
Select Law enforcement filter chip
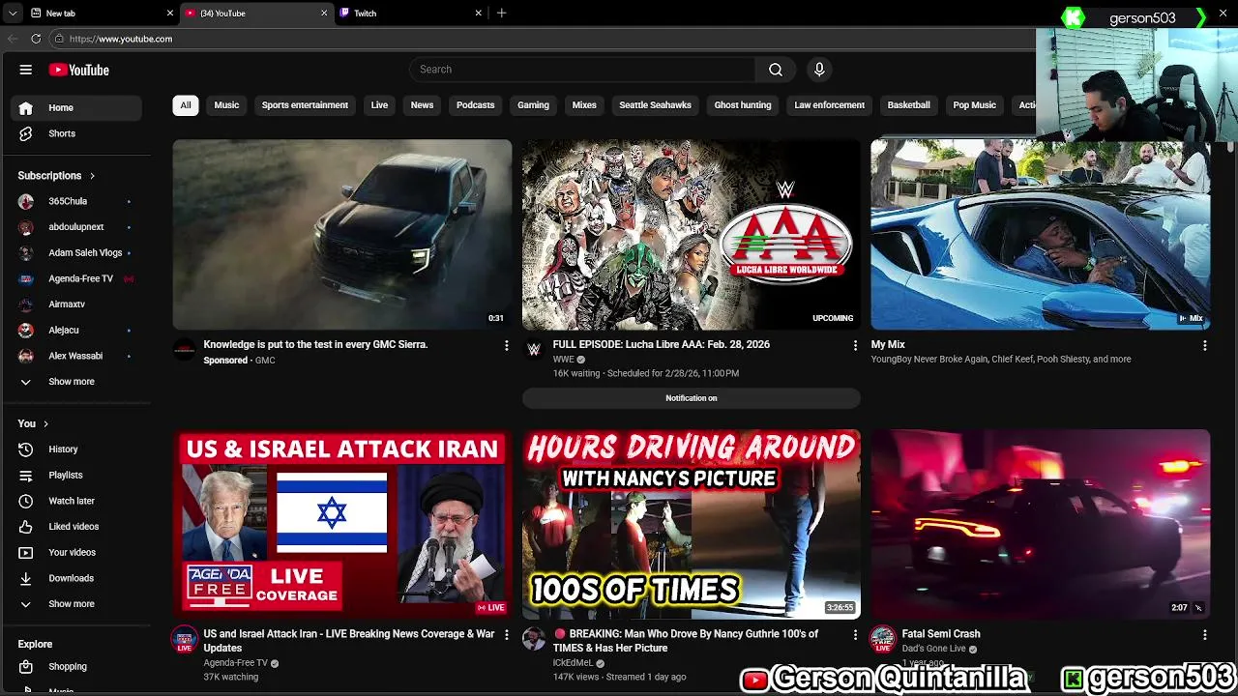(829, 105)
